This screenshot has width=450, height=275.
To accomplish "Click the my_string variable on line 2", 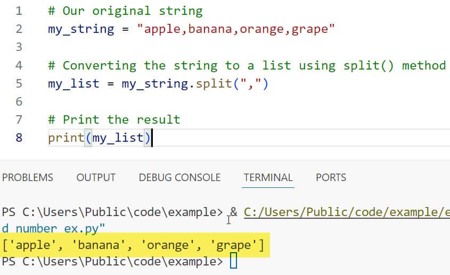I will [81, 29].
